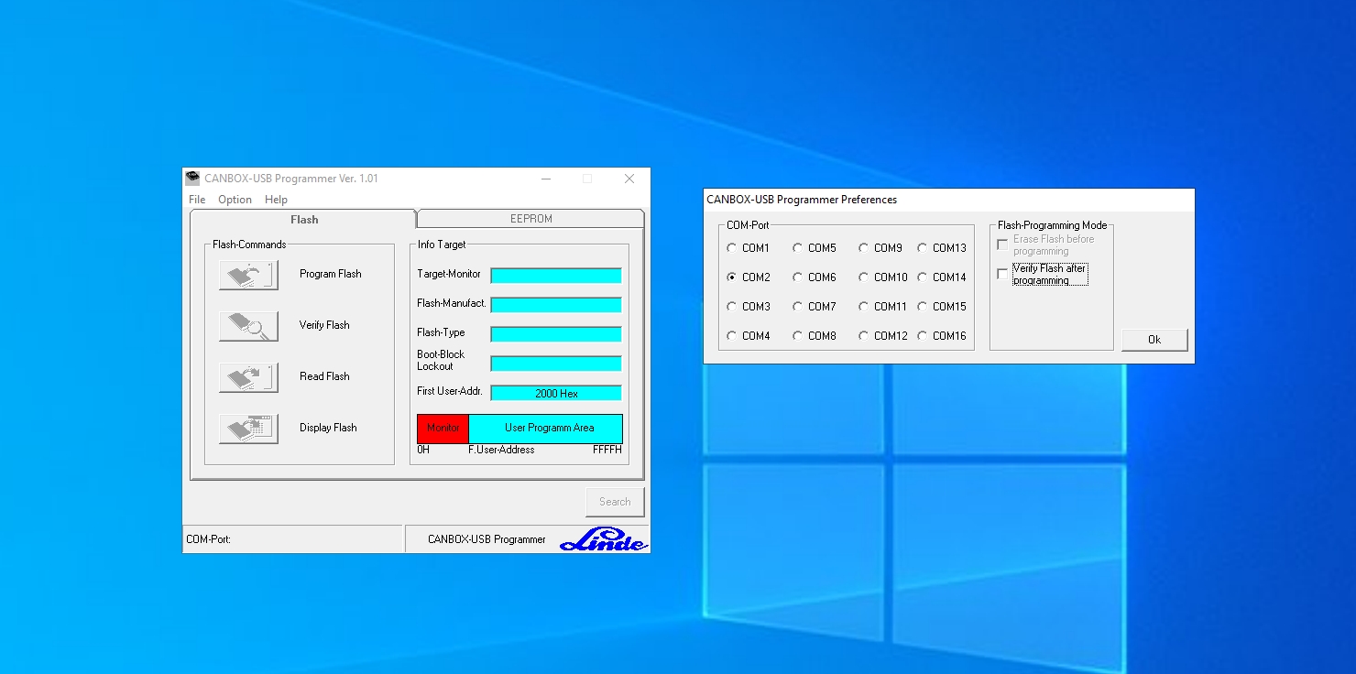The image size is (1356, 674).
Task: Select the COM1 port
Action: click(x=732, y=247)
